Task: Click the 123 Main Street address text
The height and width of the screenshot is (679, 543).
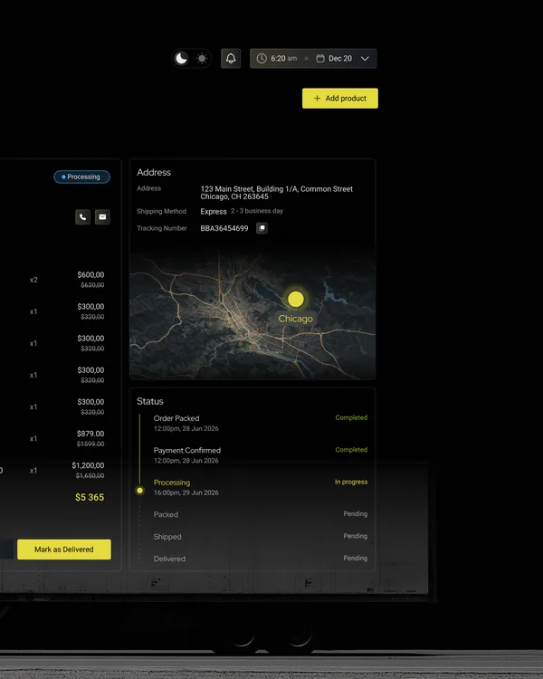Action: tap(277, 193)
